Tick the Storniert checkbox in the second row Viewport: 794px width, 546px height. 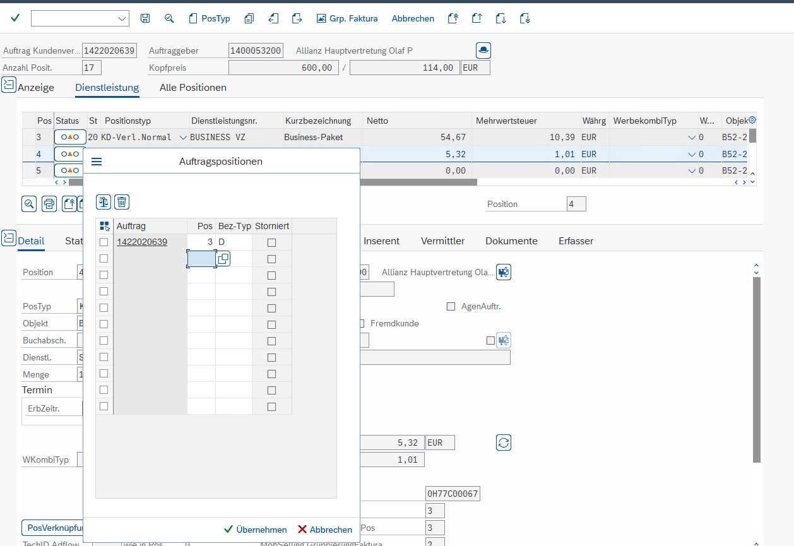coord(271,259)
